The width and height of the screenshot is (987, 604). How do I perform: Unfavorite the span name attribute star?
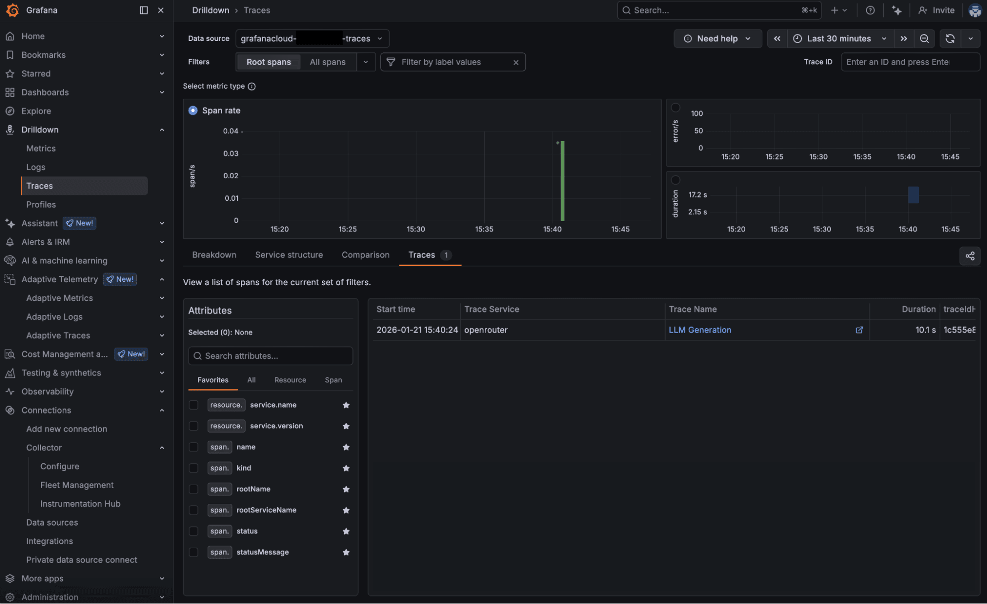(x=346, y=447)
